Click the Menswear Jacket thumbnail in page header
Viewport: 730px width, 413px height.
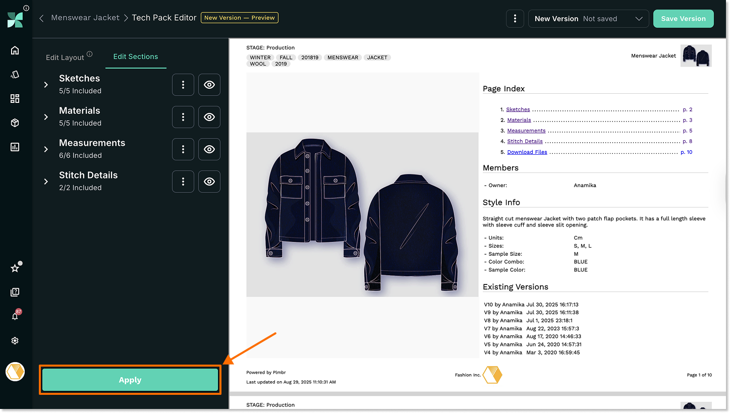coord(696,56)
